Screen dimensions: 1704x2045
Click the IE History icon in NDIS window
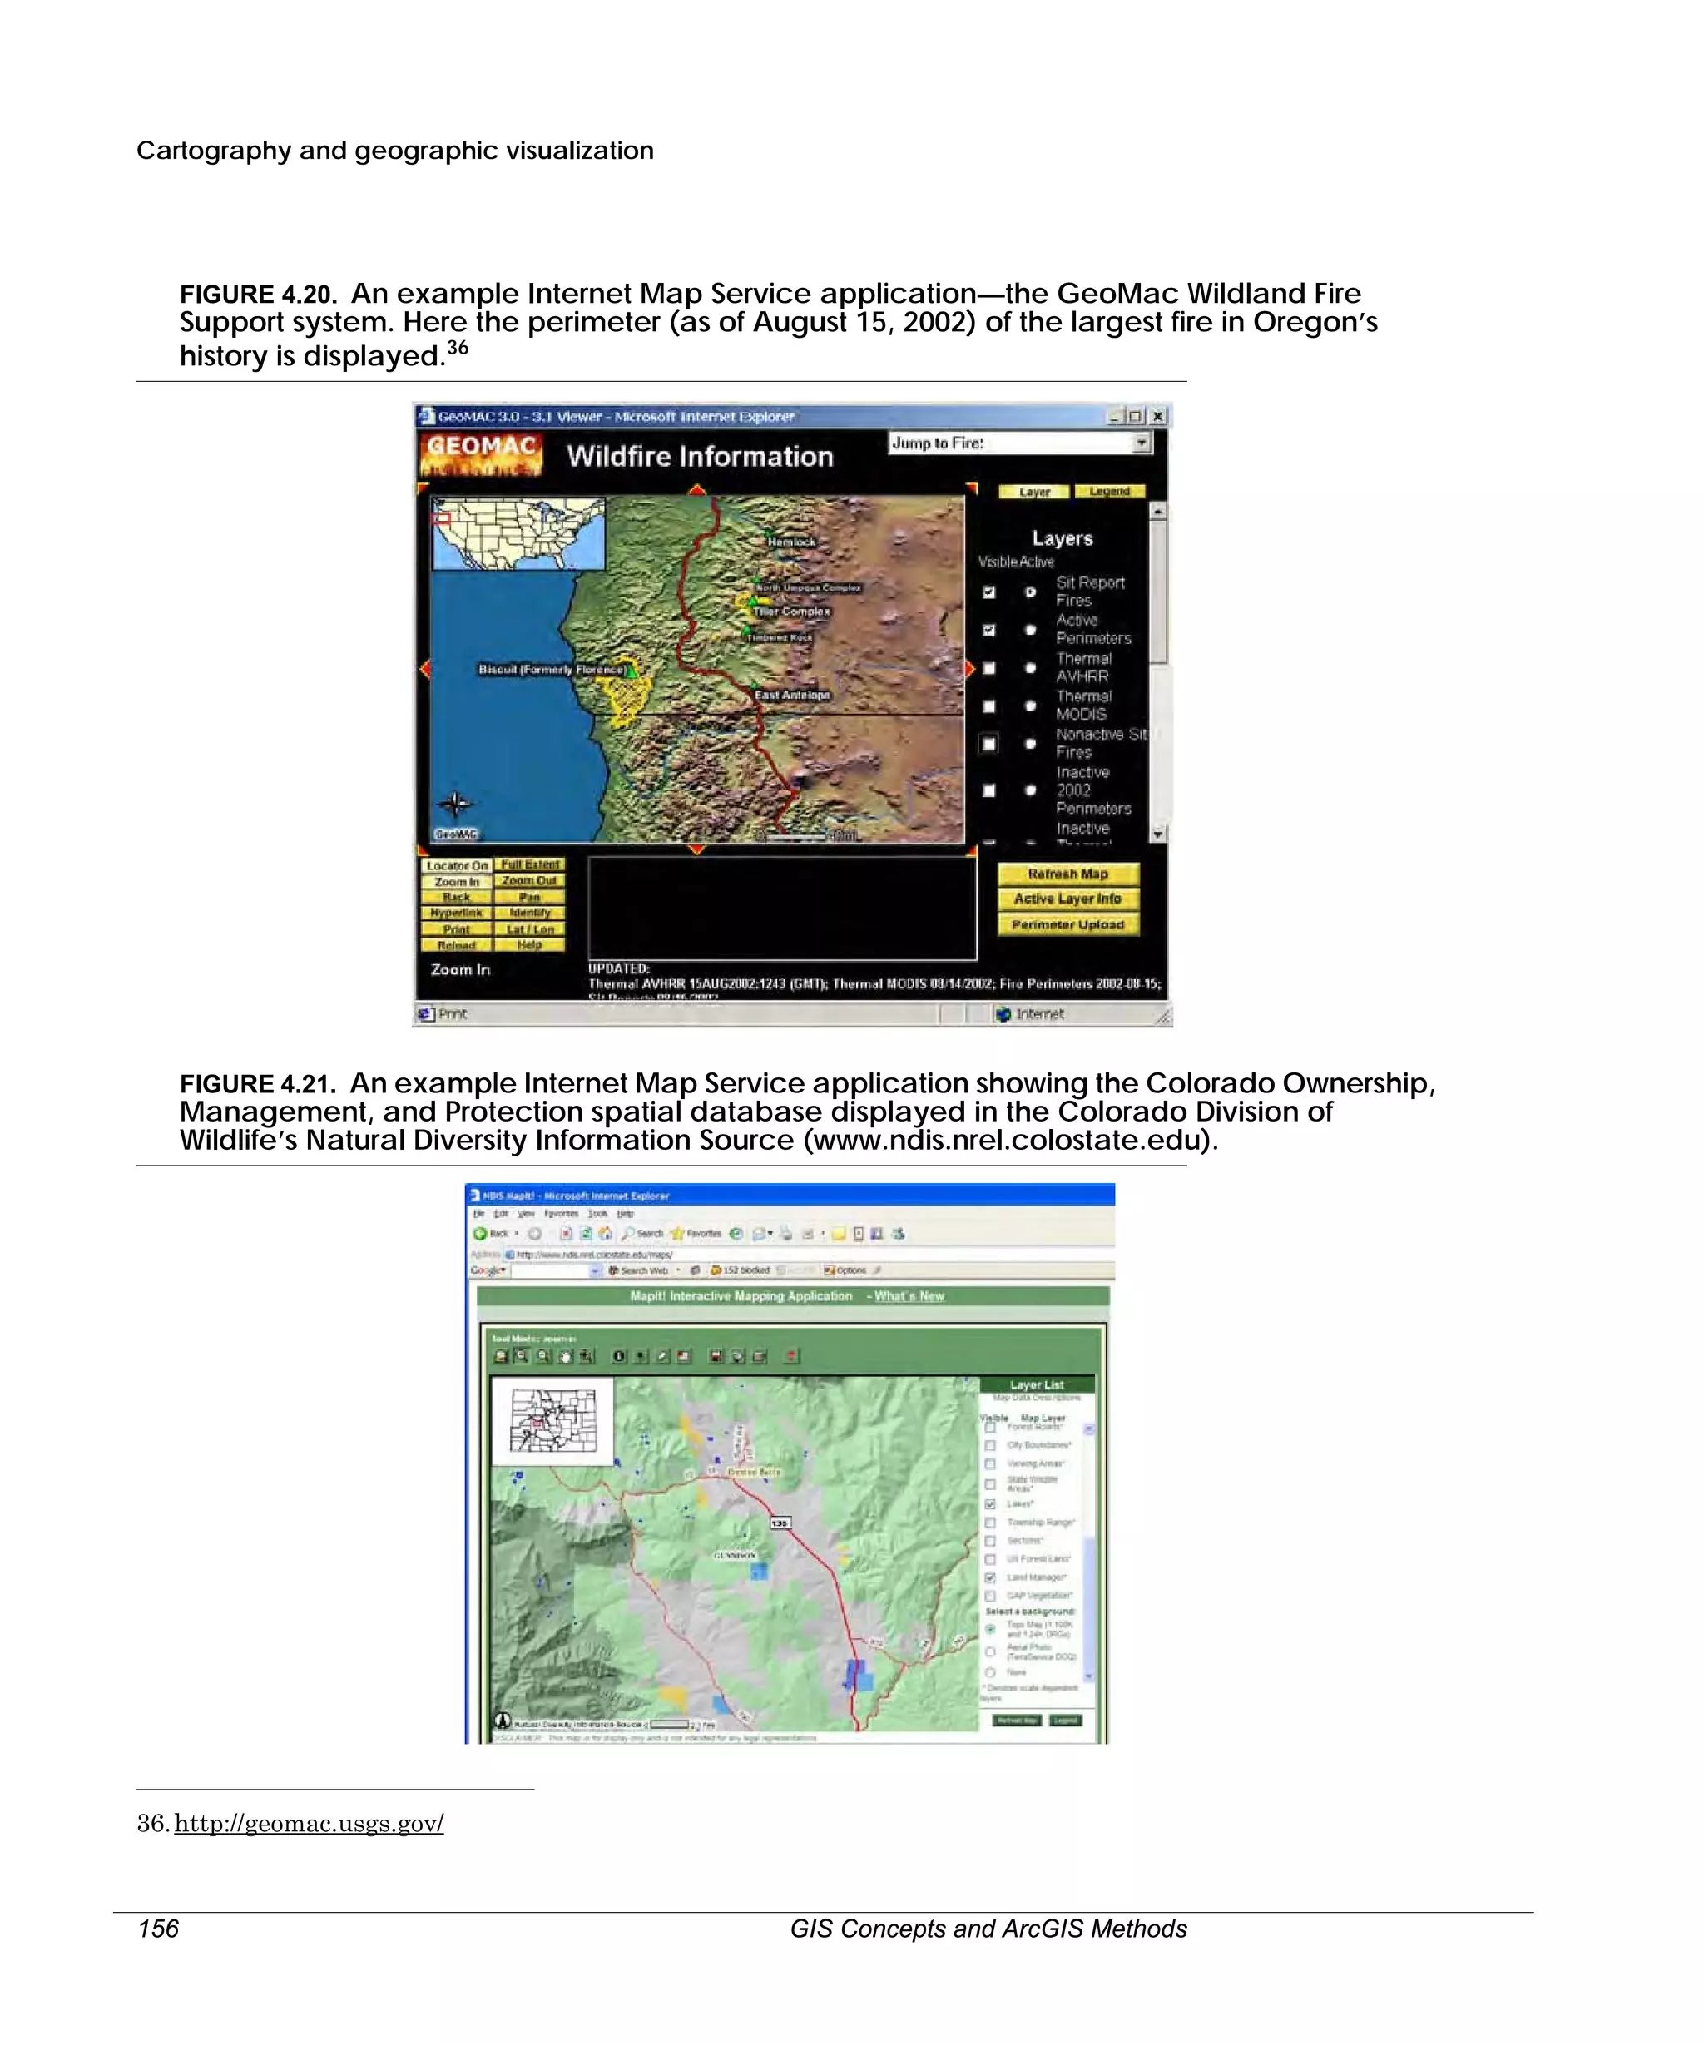click(x=736, y=1234)
